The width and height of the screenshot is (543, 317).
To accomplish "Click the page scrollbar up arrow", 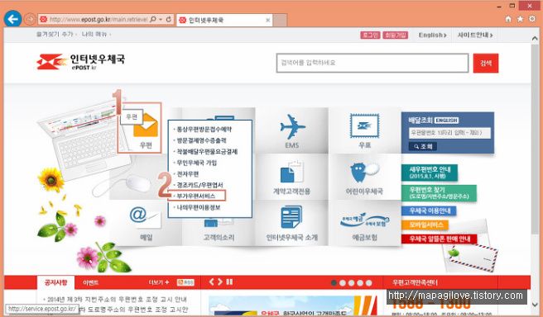I will pyautogui.click(x=535, y=38).
